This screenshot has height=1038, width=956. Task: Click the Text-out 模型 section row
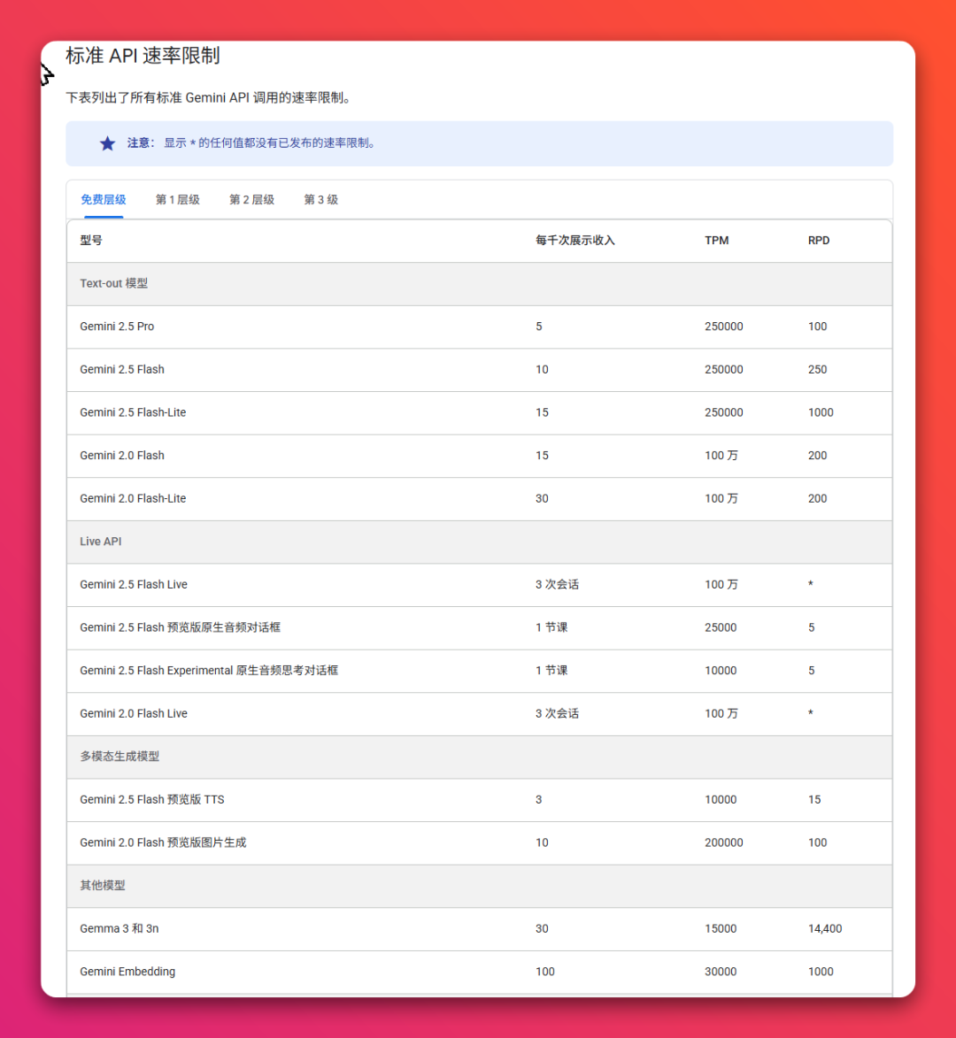tap(479, 283)
